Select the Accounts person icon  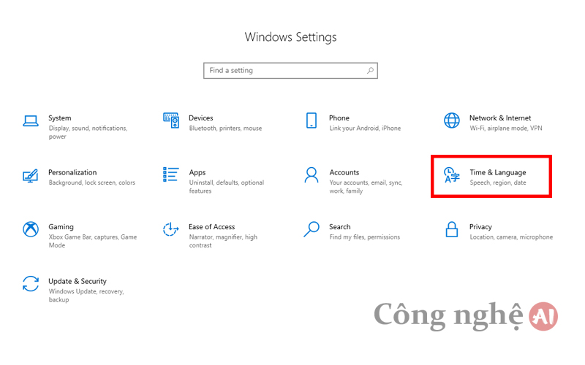312,174
